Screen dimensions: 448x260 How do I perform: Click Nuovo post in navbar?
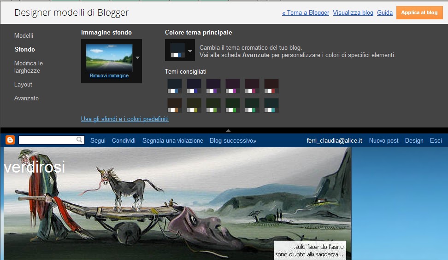pyautogui.click(x=384, y=140)
